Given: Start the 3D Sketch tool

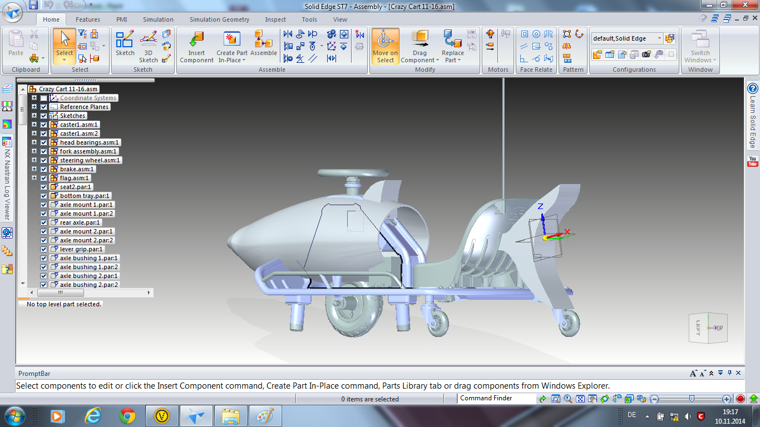Looking at the screenshot, I should point(149,46).
